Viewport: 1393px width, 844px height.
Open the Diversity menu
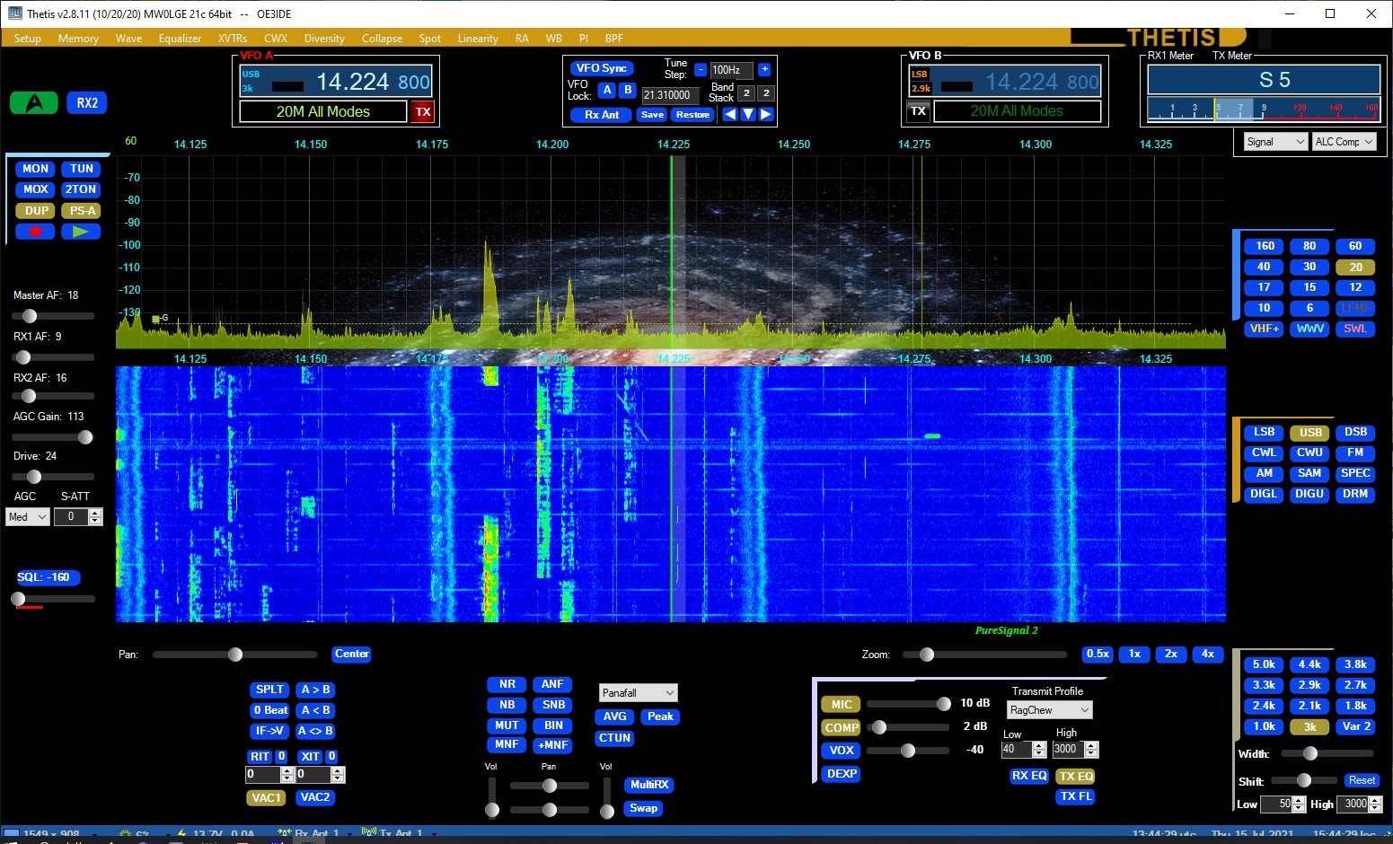tap(324, 38)
